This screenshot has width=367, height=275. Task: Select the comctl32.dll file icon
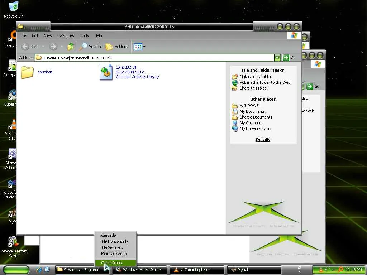tap(106, 72)
